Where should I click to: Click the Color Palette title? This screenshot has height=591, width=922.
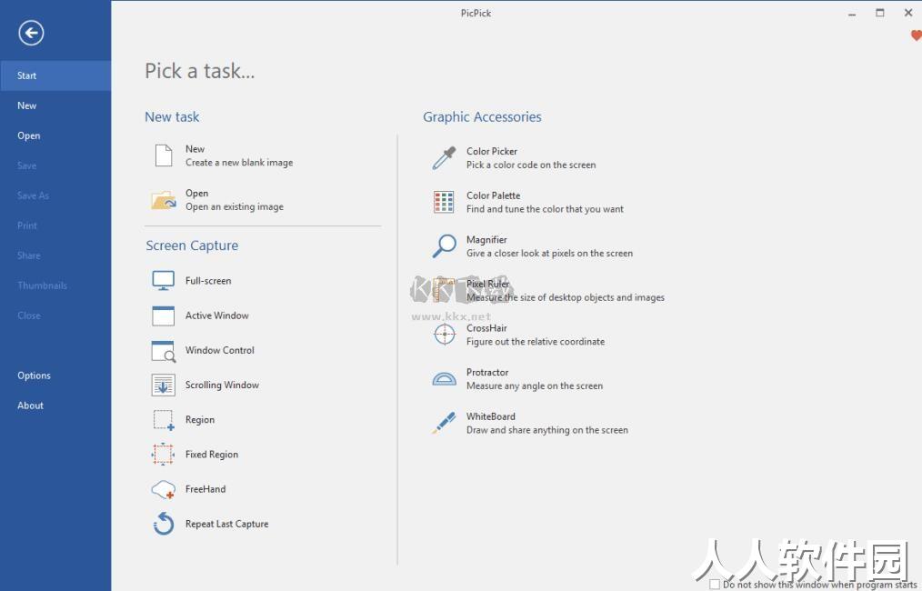[494, 195]
